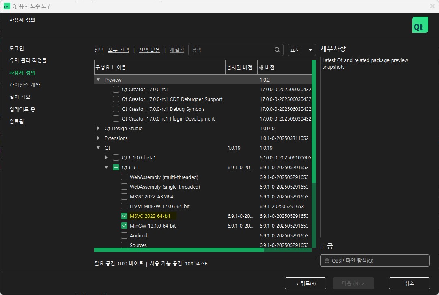Click the search magnifier icon
Screen dimensions: 439x295
(x=277, y=50)
